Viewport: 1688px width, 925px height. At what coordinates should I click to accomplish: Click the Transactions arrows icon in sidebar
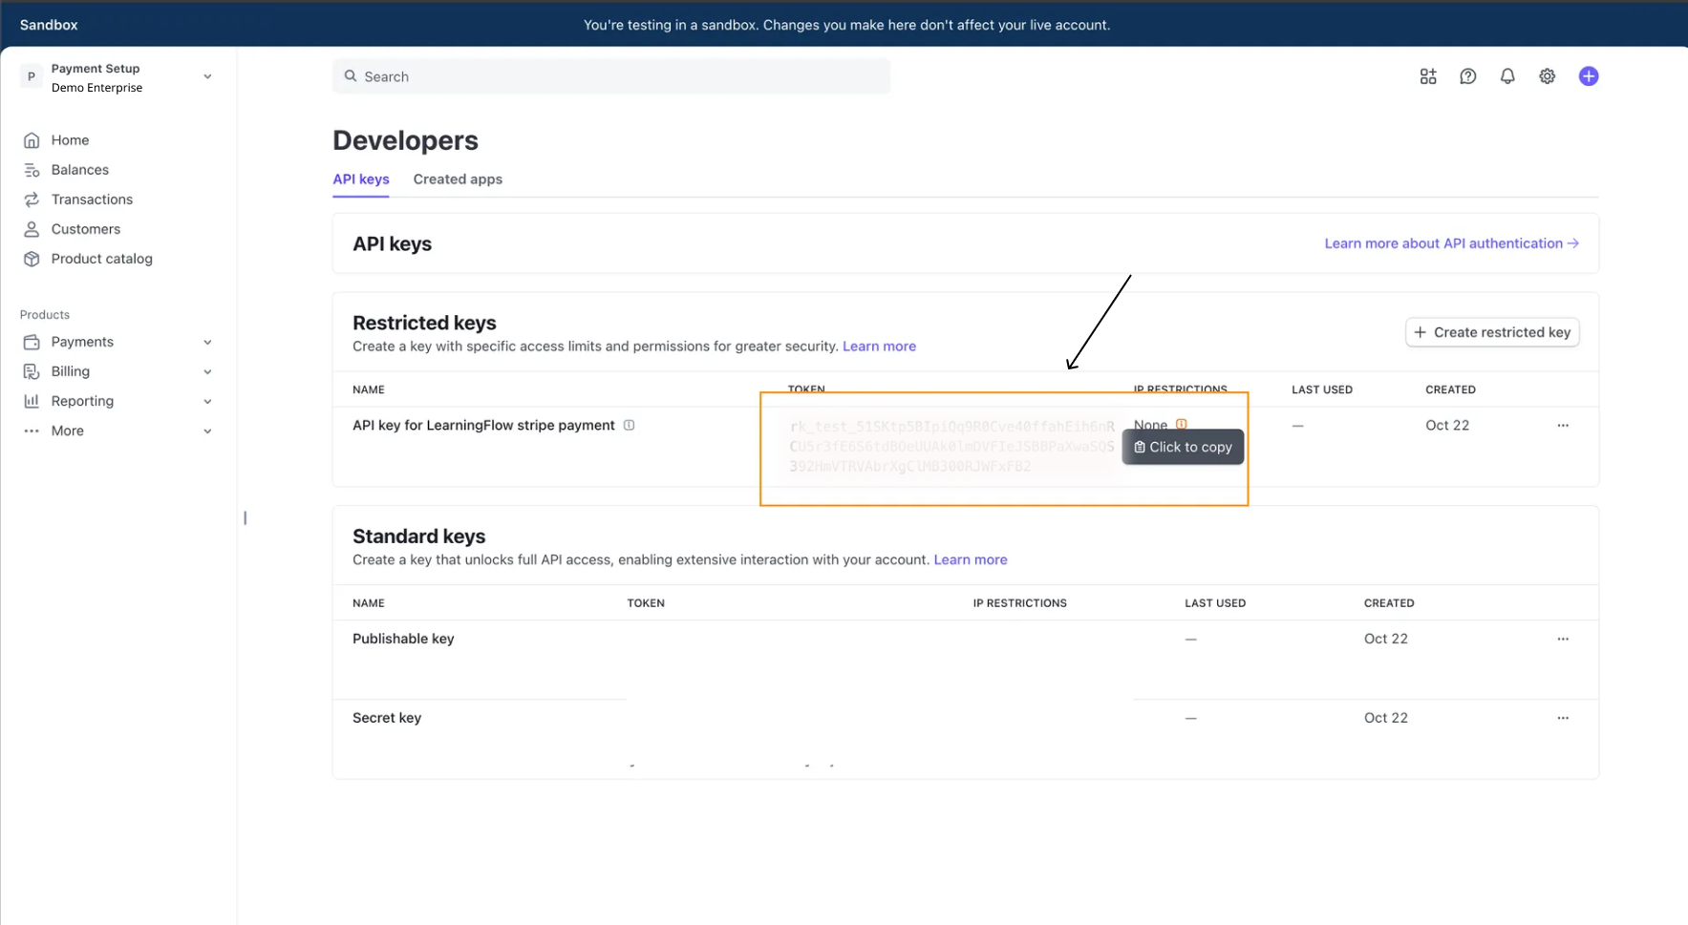[32, 199]
